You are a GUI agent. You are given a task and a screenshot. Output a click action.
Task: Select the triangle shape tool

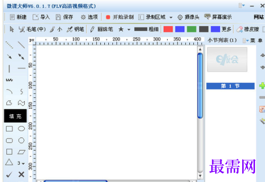(9, 162)
